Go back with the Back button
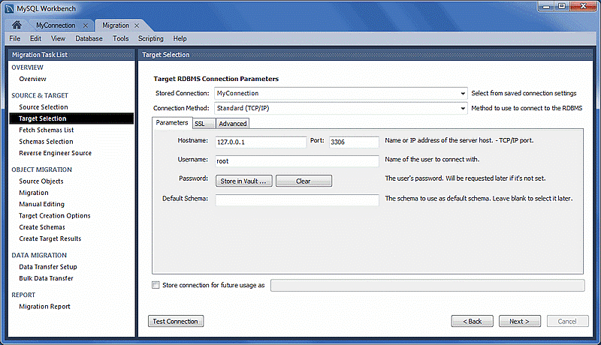 pos(472,321)
